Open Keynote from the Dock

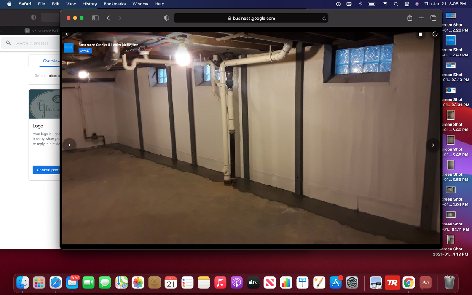tap(303, 283)
